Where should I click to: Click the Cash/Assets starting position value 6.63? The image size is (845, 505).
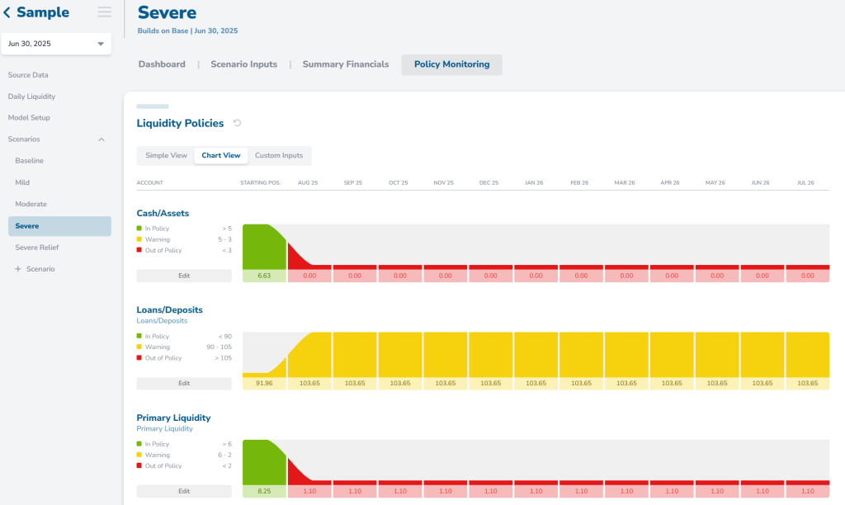[x=264, y=276]
